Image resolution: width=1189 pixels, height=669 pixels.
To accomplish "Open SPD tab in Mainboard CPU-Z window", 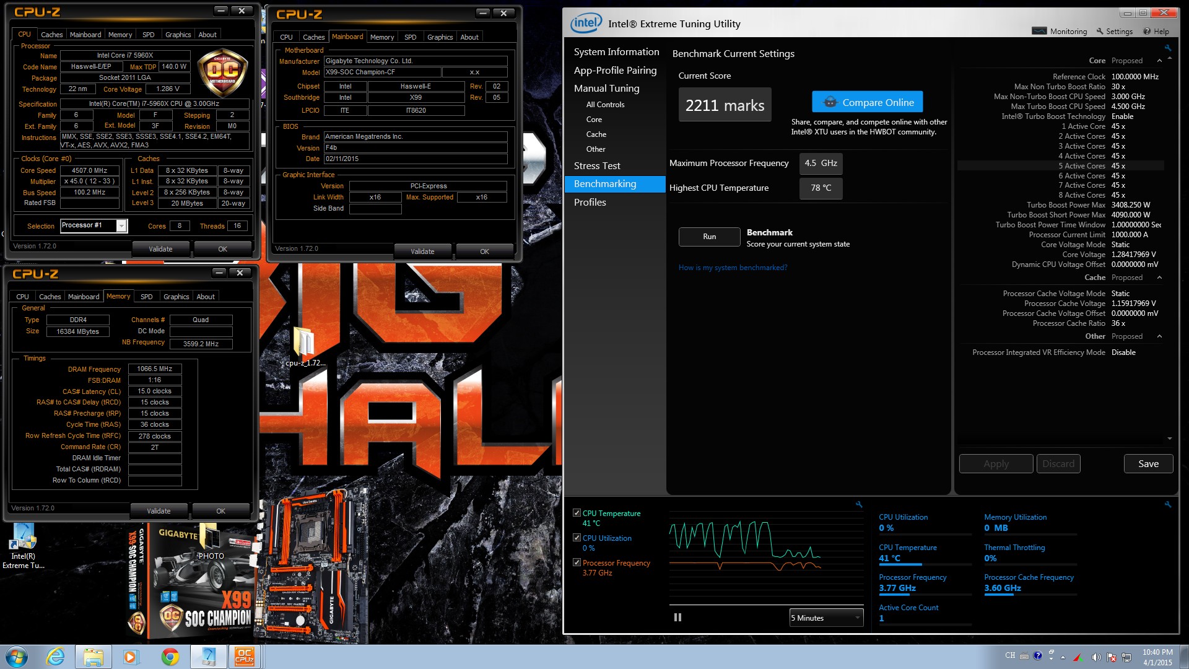I will [x=410, y=37].
